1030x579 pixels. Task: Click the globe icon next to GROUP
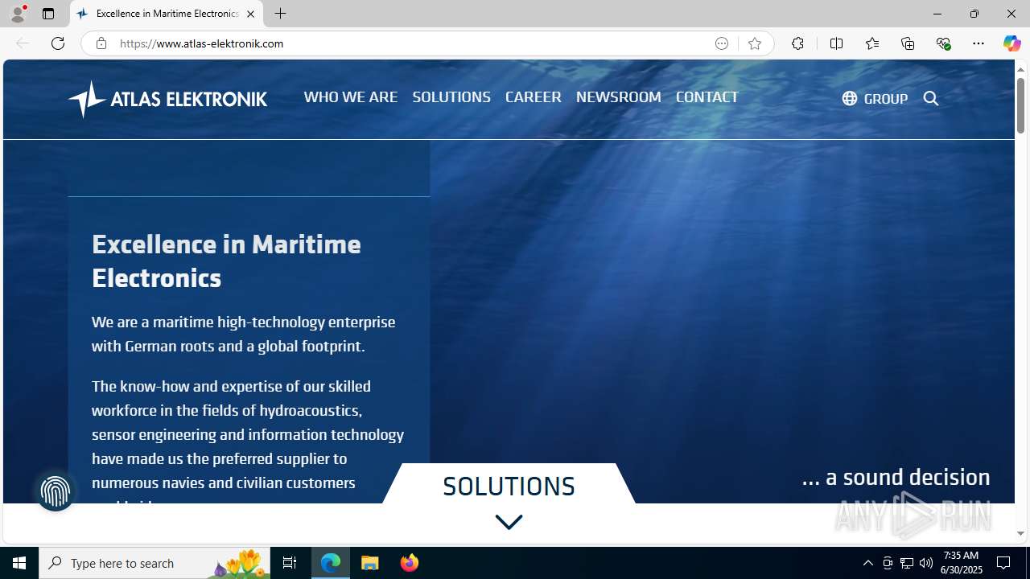point(850,98)
